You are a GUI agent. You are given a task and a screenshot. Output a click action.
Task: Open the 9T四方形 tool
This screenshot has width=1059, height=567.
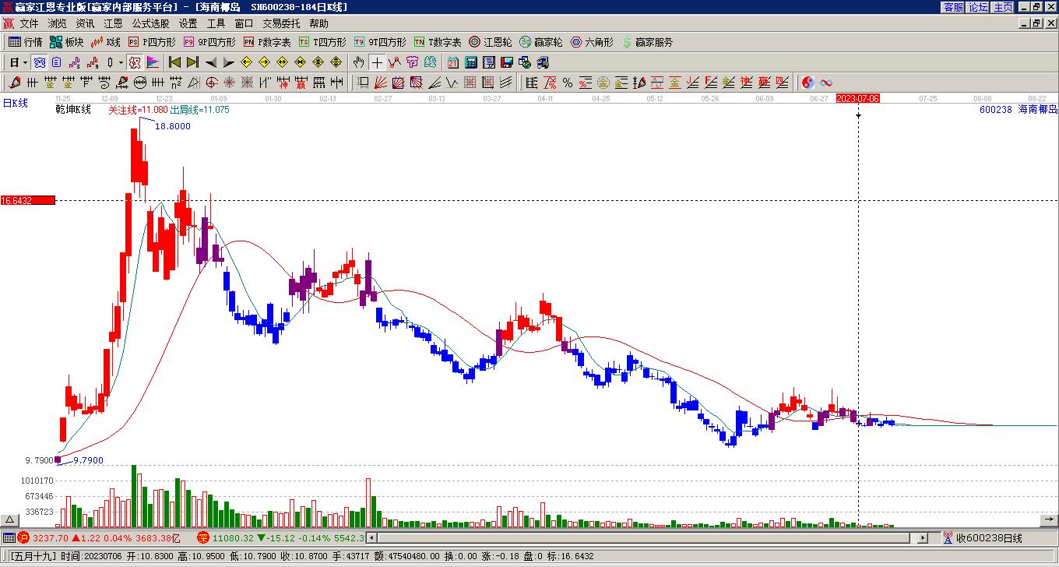(379, 42)
